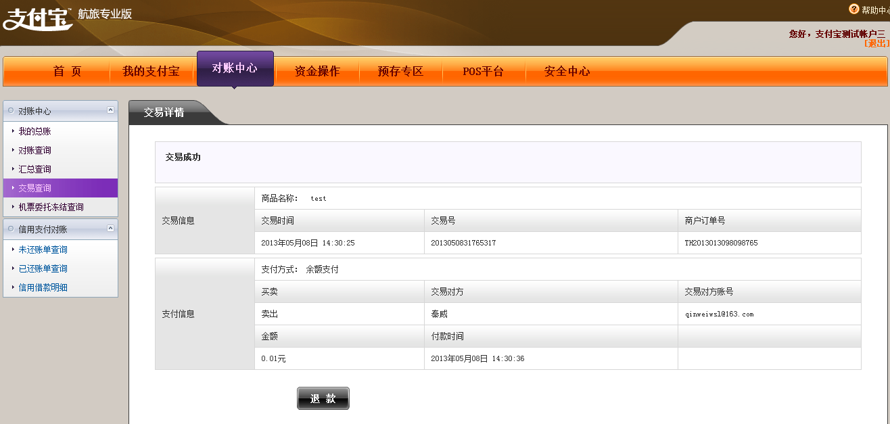Screen dimensions: 890x424
Task: Open the 首页 navigation tab
Action: 67,72
